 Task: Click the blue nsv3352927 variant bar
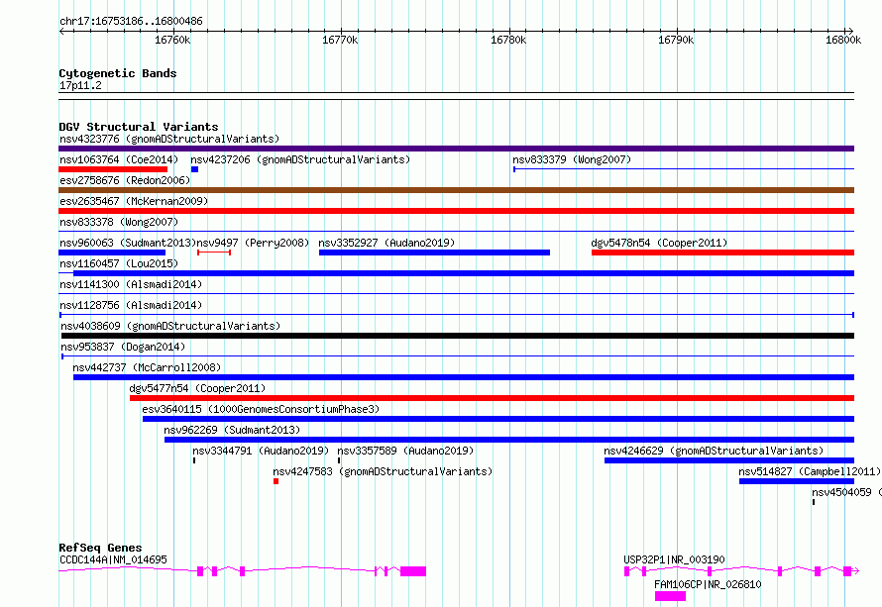click(434, 253)
